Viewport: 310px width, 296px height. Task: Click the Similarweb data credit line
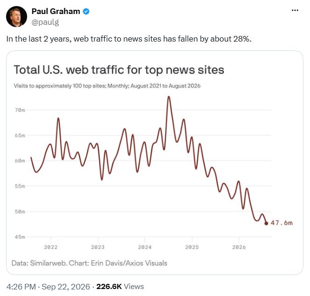(89, 263)
